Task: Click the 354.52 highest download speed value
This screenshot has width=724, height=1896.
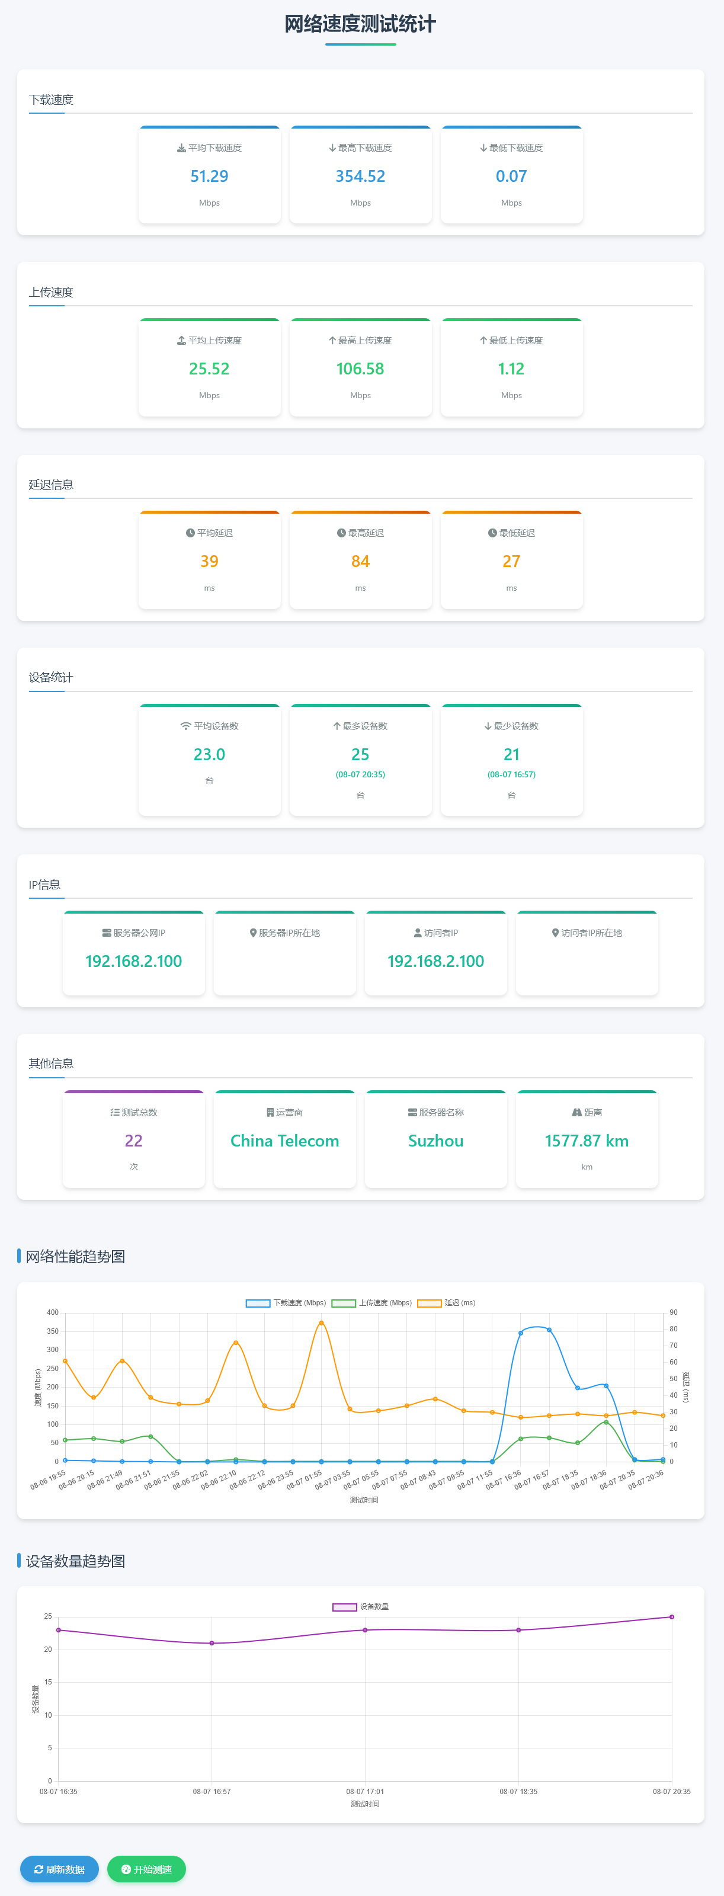Action: 361,177
